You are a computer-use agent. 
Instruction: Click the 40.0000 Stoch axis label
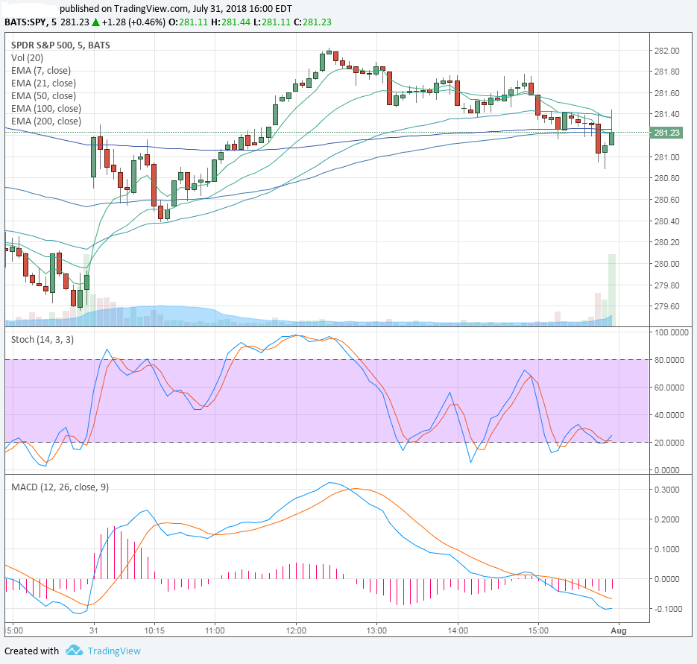[x=669, y=415]
